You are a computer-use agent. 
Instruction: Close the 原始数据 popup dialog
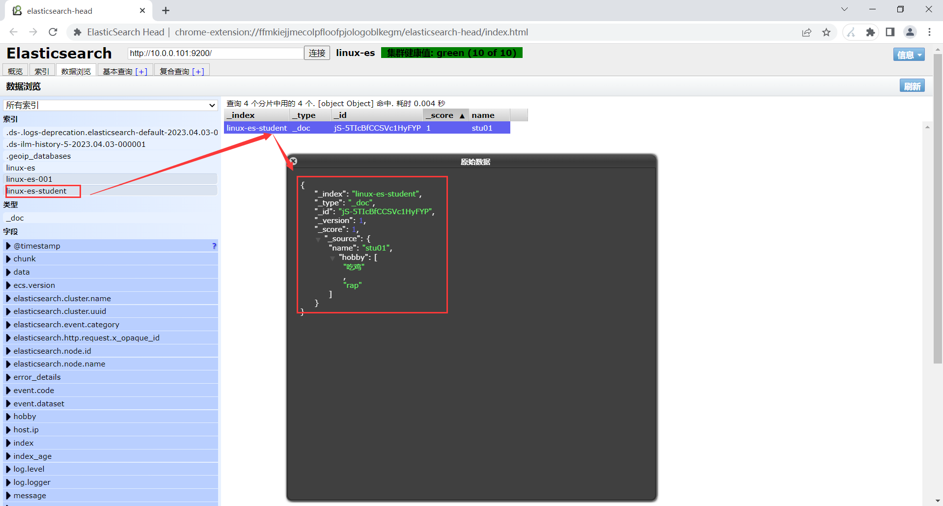[x=293, y=161]
